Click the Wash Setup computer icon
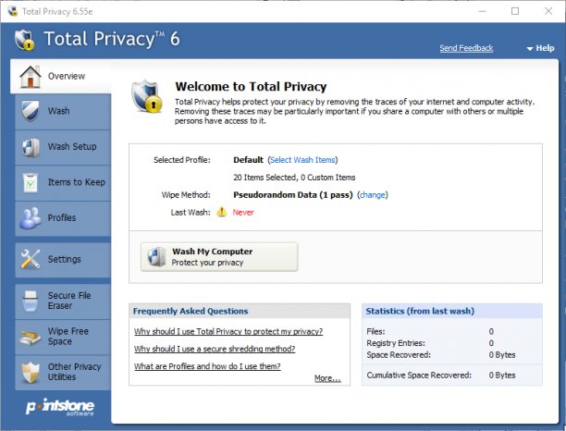566x431 pixels. (x=31, y=147)
